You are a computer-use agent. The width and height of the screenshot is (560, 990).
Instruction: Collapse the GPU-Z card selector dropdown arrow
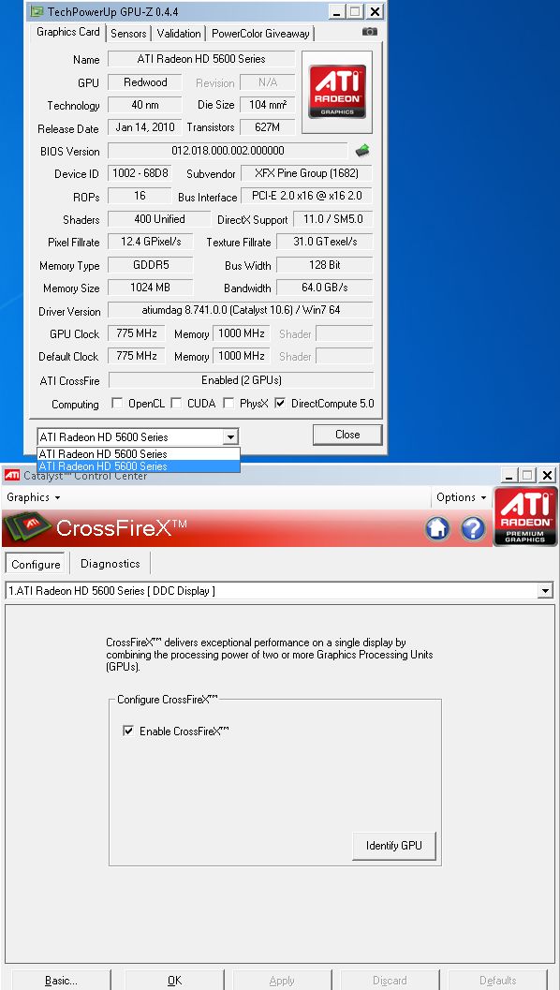[x=231, y=436]
